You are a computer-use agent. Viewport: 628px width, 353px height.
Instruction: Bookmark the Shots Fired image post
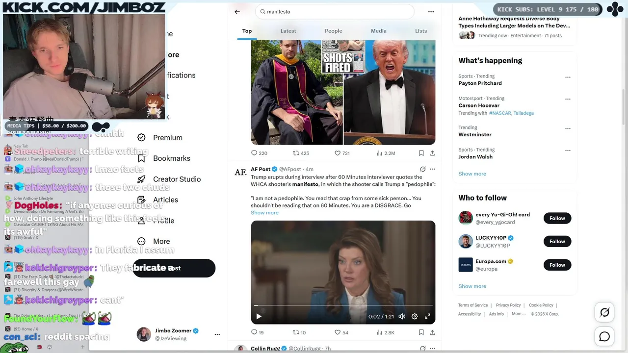(421, 153)
